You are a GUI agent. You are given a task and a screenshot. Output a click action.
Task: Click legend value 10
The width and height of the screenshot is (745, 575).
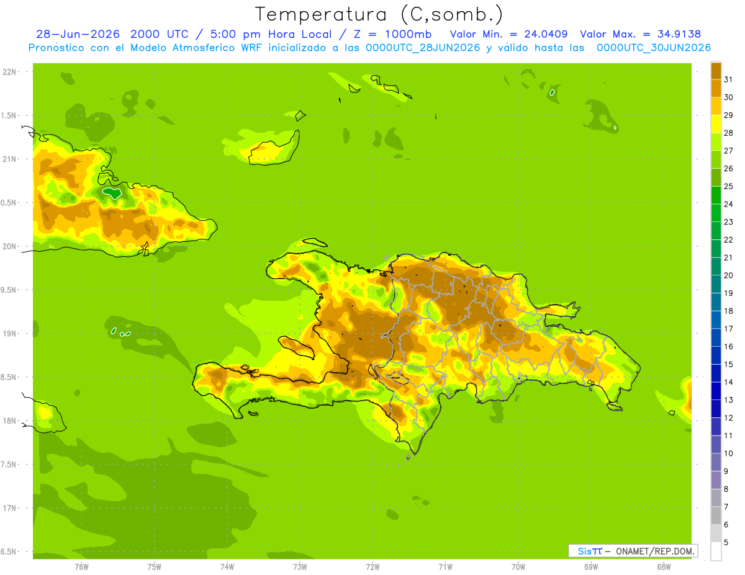click(x=729, y=453)
